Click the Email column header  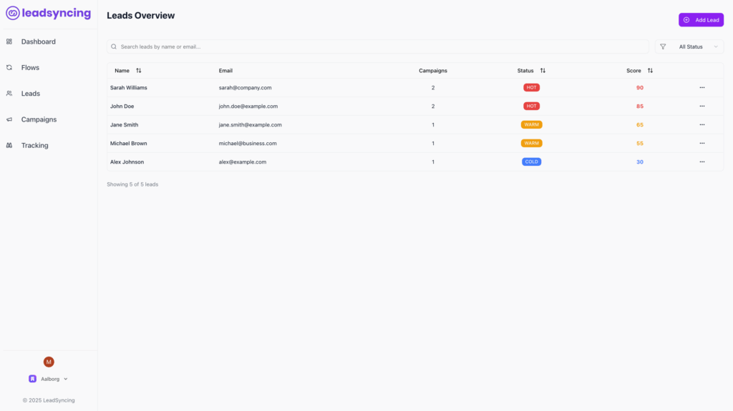point(225,71)
